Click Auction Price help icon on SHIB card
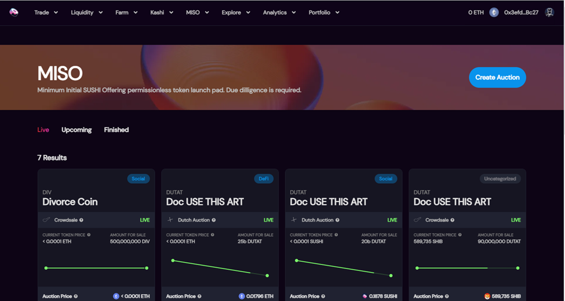 447,296
